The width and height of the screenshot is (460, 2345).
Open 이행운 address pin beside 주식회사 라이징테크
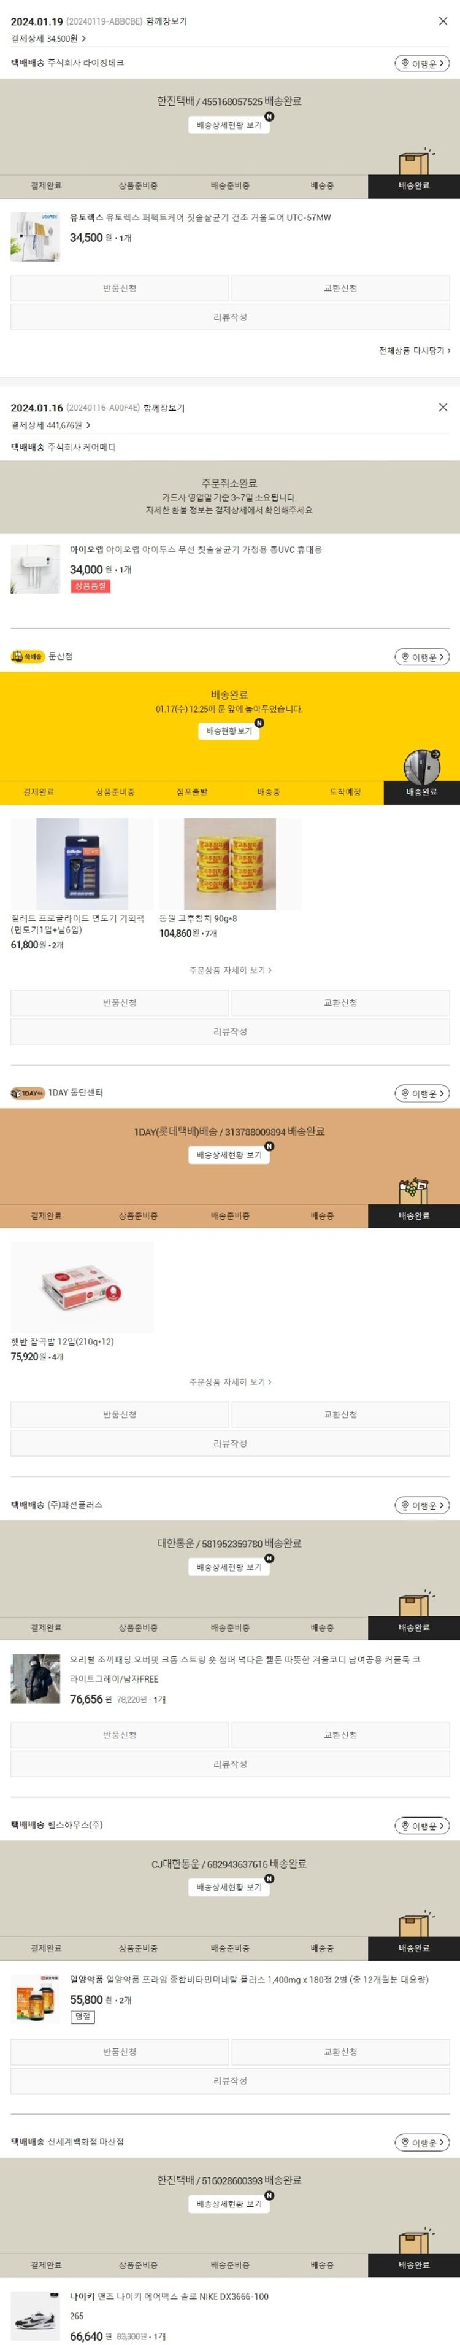(x=422, y=63)
